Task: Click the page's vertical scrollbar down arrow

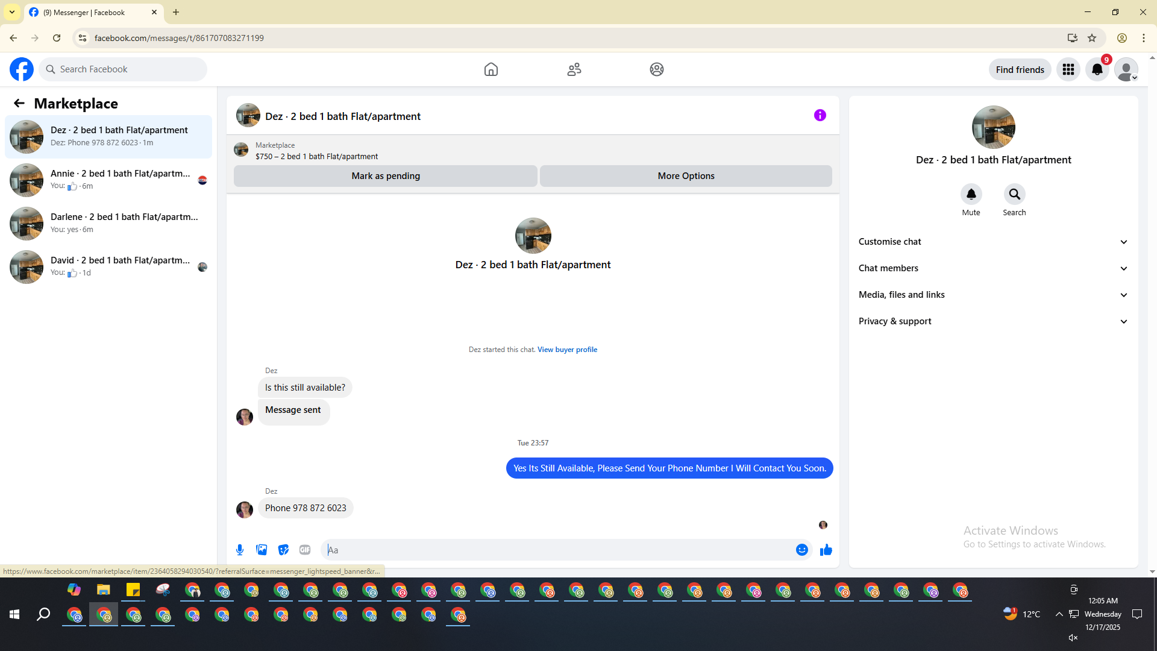Action: click(x=1152, y=572)
